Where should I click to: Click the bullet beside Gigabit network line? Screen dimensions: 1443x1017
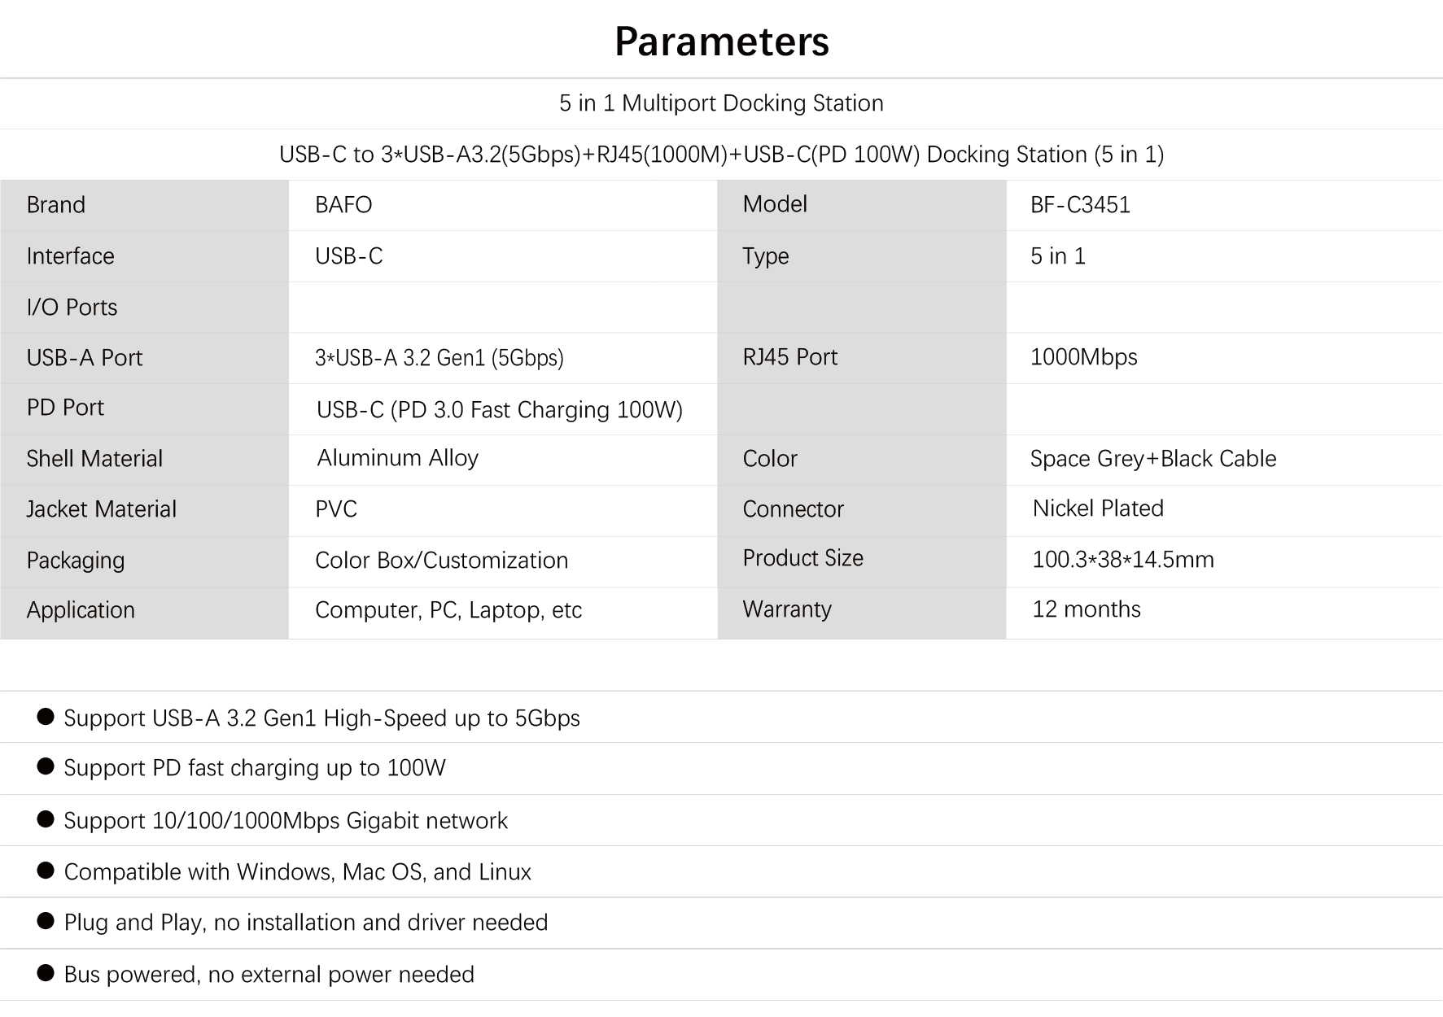click(46, 819)
